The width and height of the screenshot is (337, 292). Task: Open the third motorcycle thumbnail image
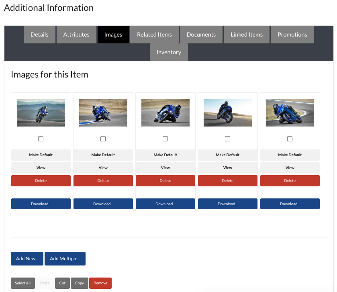[x=165, y=113]
